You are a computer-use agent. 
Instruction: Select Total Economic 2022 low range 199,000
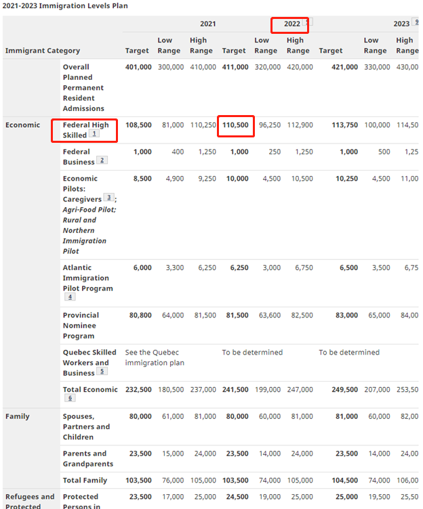coord(268,390)
